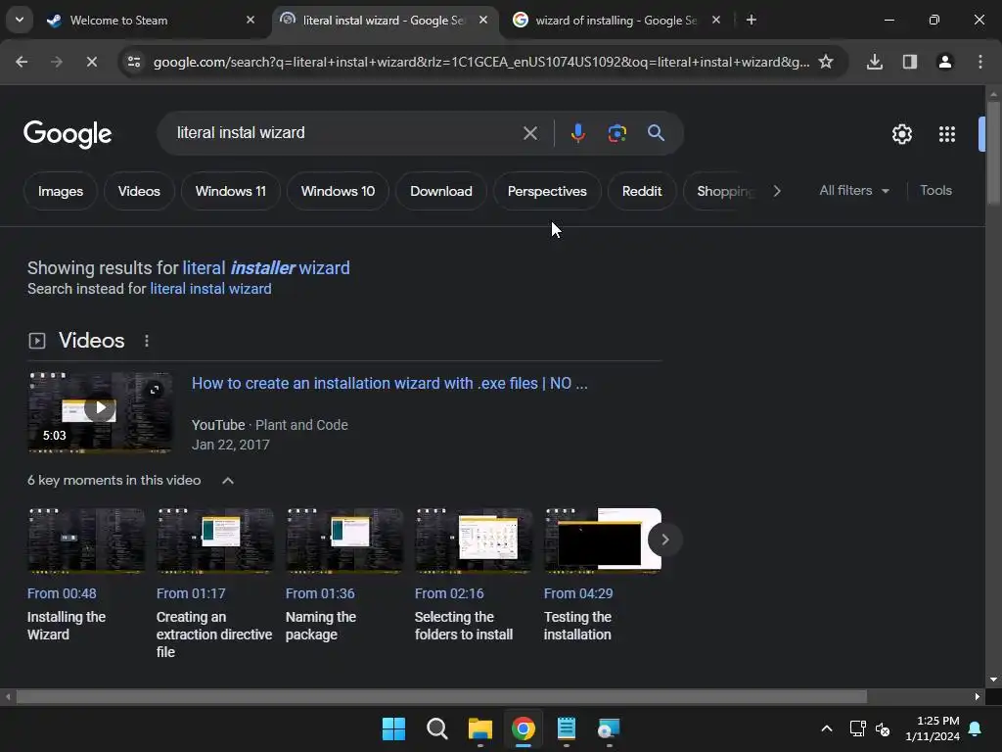The height and width of the screenshot is (752, 1002).
Task: View site information icon in address bar
Action: (134, 62)
